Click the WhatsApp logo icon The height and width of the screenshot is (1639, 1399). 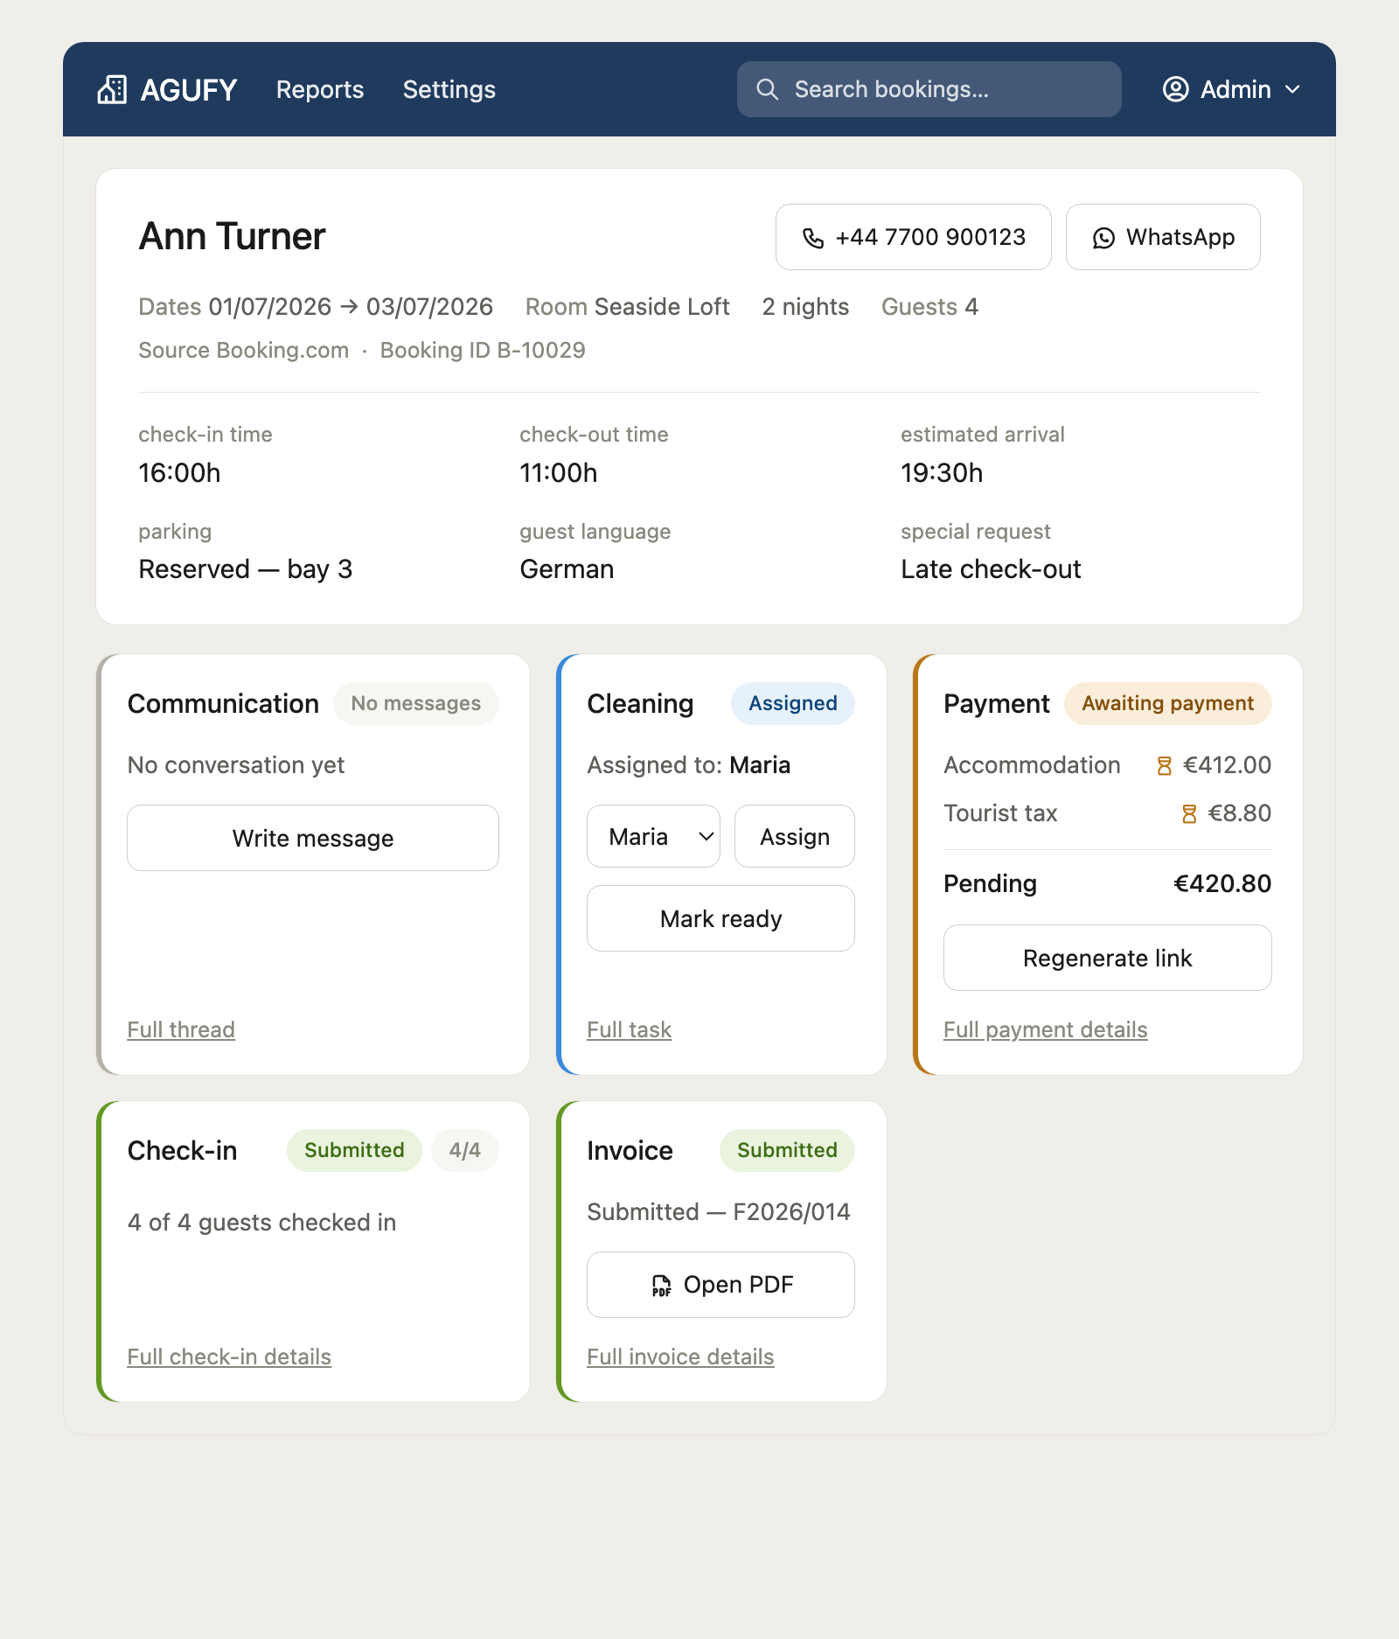(x=1103, y=238)
